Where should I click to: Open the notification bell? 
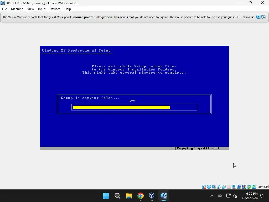(262, 196)
